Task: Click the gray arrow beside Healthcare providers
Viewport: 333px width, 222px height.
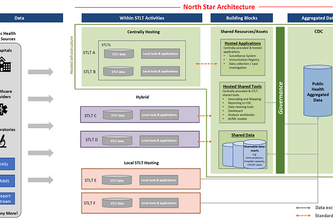Action: pyautogui.click(x=41, y=99)
